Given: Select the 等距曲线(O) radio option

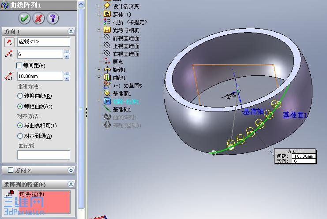Looking at the screenshot, I should pyautogui.click(x=20, y=107).
